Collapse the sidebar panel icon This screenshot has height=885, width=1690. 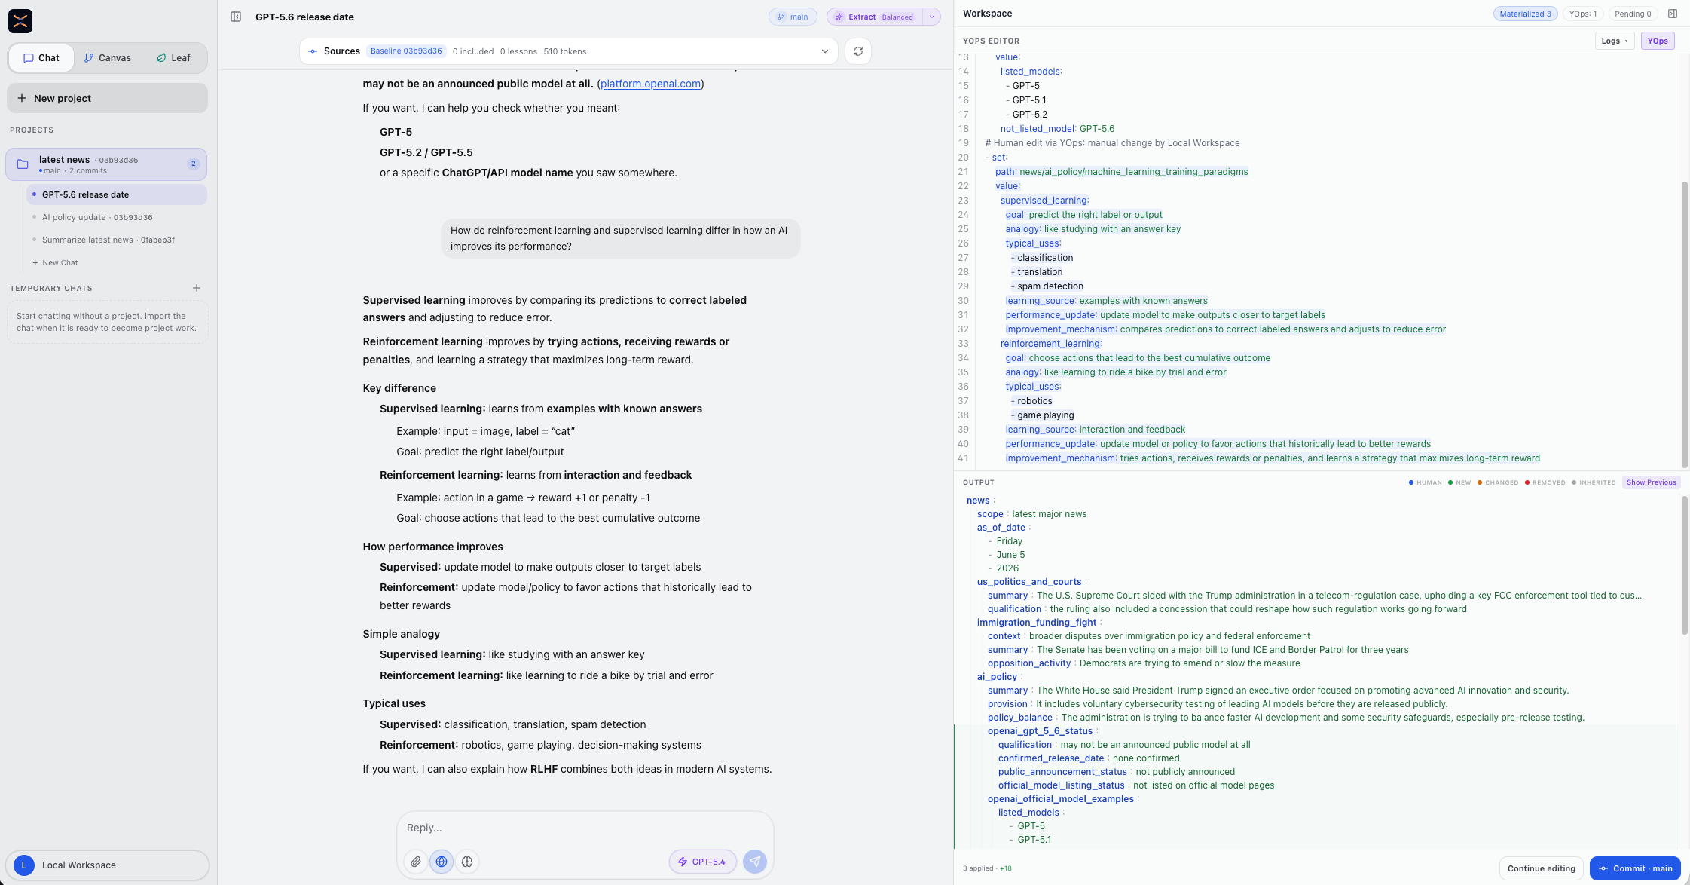click(x=236, y=17)
